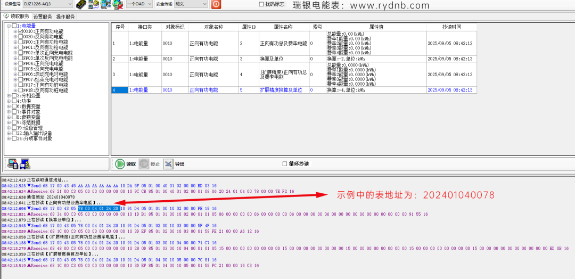
Task: Click the gray stop (停止) icon
Action: click(x=144, y=164)
